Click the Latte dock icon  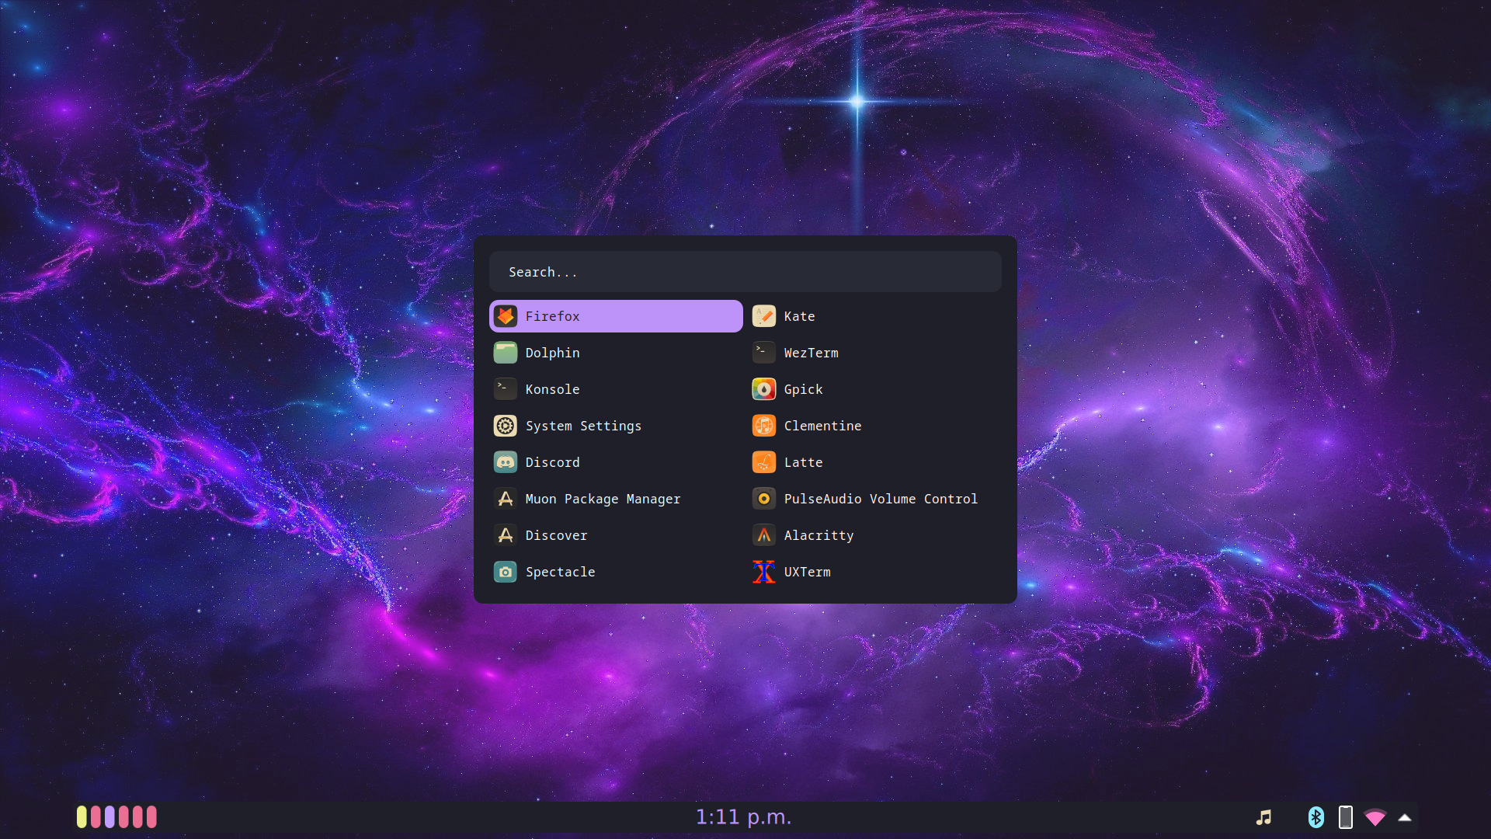tap(764, 462)
